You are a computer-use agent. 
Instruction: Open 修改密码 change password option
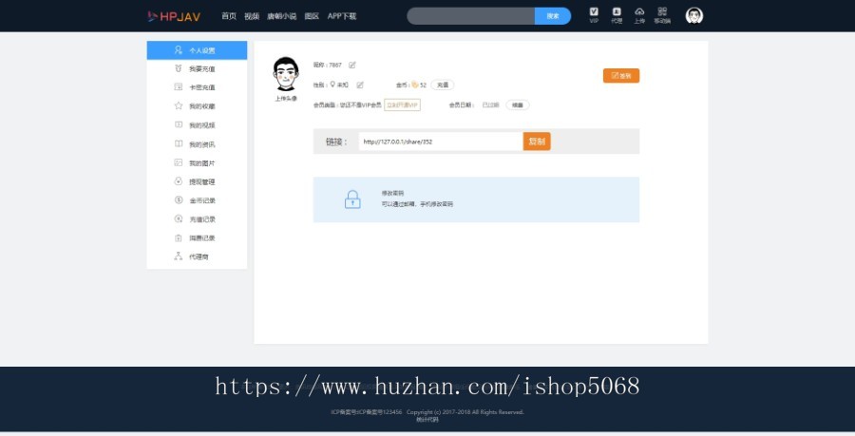click(392, 193)
